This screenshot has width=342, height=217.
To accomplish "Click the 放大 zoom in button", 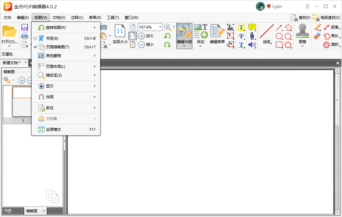I will tap(146, 36).
